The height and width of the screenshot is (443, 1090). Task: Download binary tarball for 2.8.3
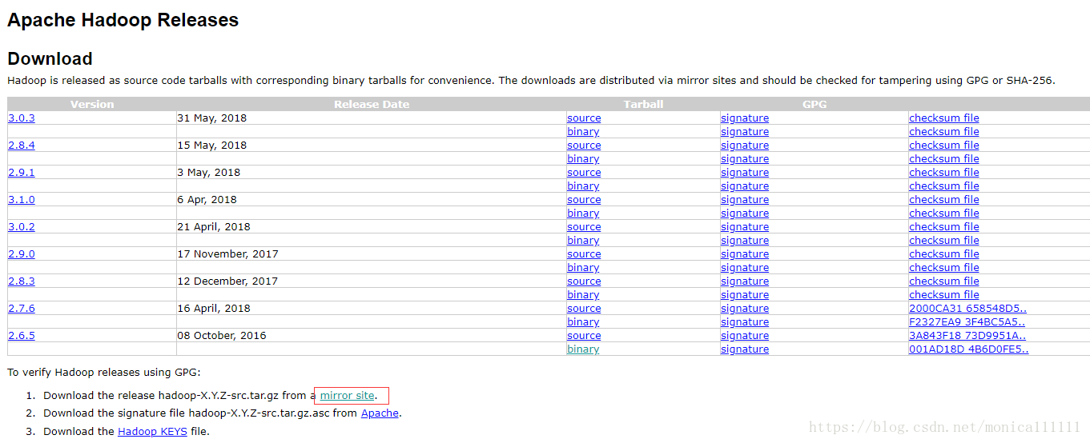(x=583, y=295)
